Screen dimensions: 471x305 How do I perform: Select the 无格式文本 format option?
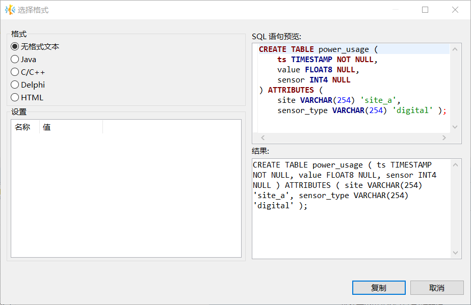click(x=15, y=46)
